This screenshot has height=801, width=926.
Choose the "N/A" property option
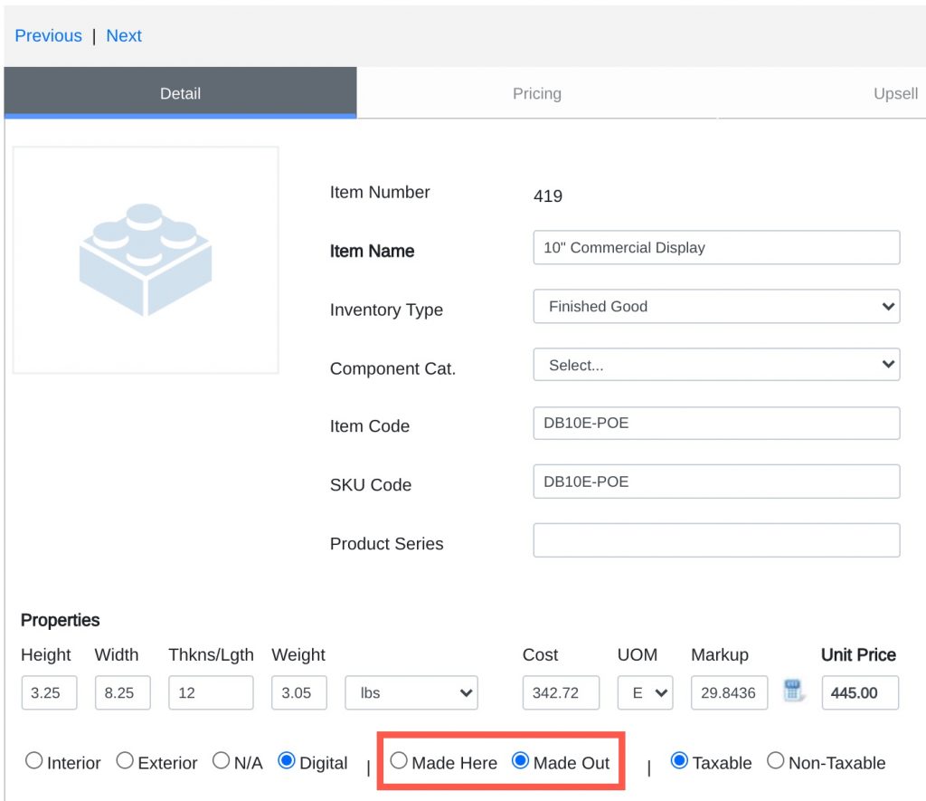coord(220,760)
